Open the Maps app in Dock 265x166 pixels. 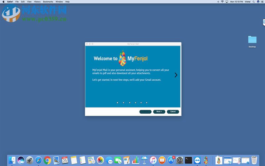91,160
